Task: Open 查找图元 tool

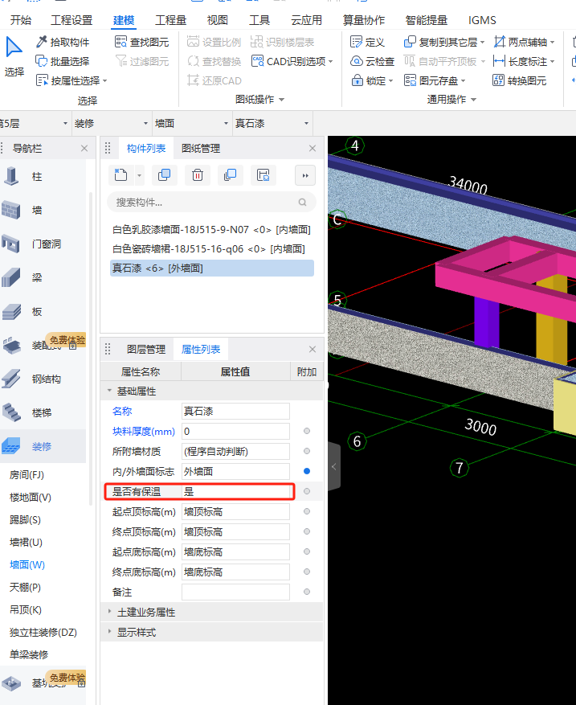Action: (141, 42)
